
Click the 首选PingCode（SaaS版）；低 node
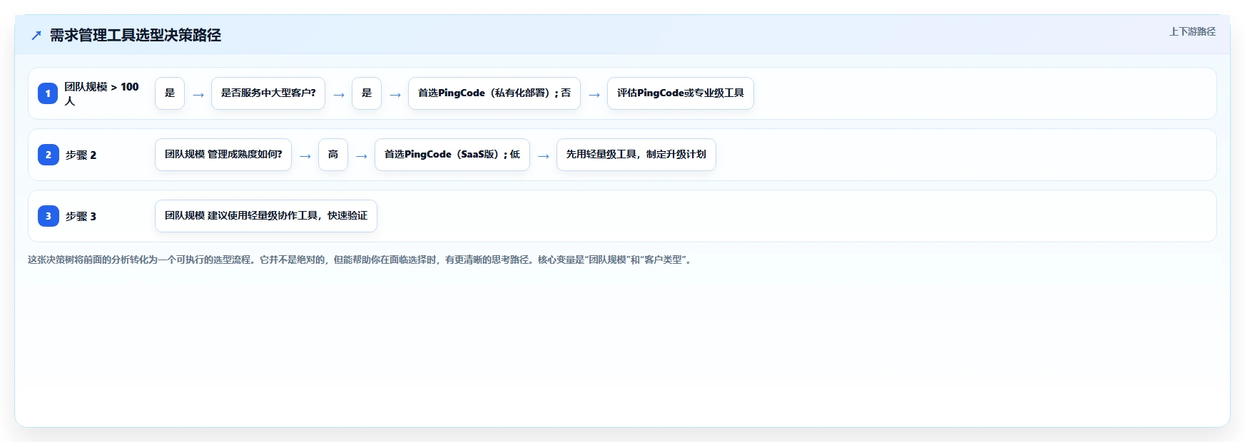click(452, 155)
